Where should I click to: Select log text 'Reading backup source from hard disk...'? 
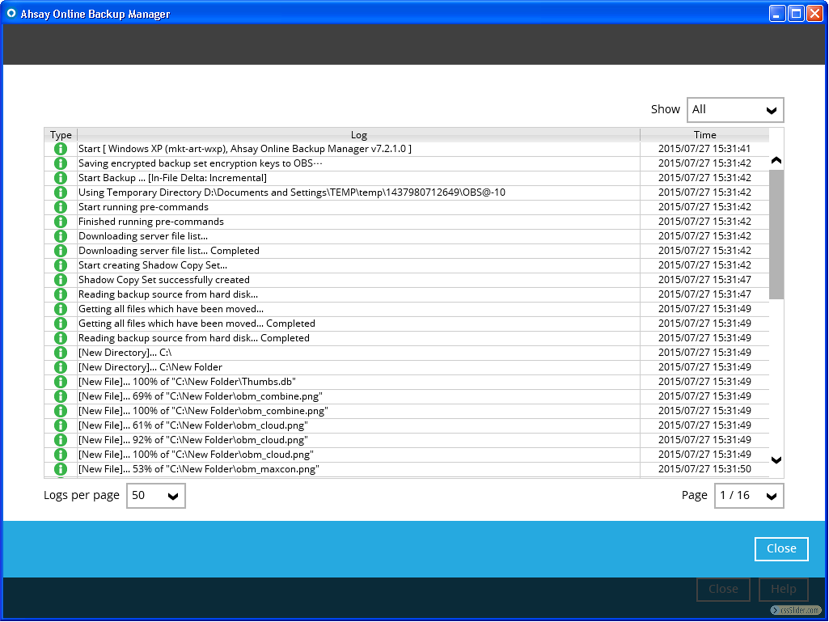tap(168, 294)
